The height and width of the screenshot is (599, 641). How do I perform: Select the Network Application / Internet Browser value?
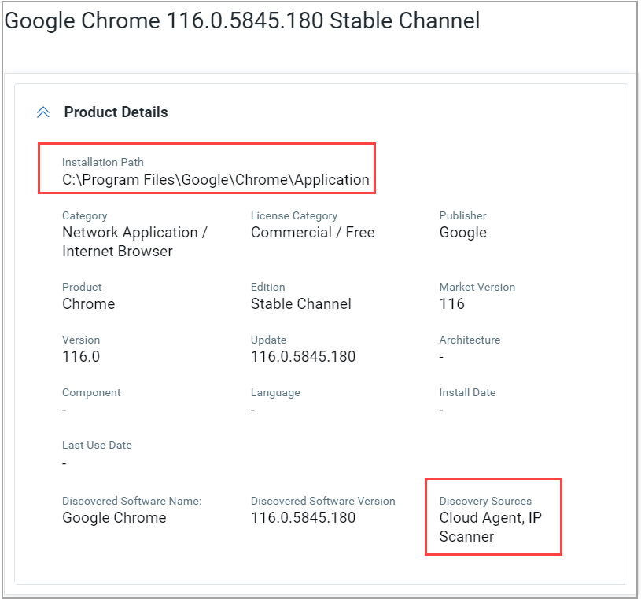(x=135, y=241)
